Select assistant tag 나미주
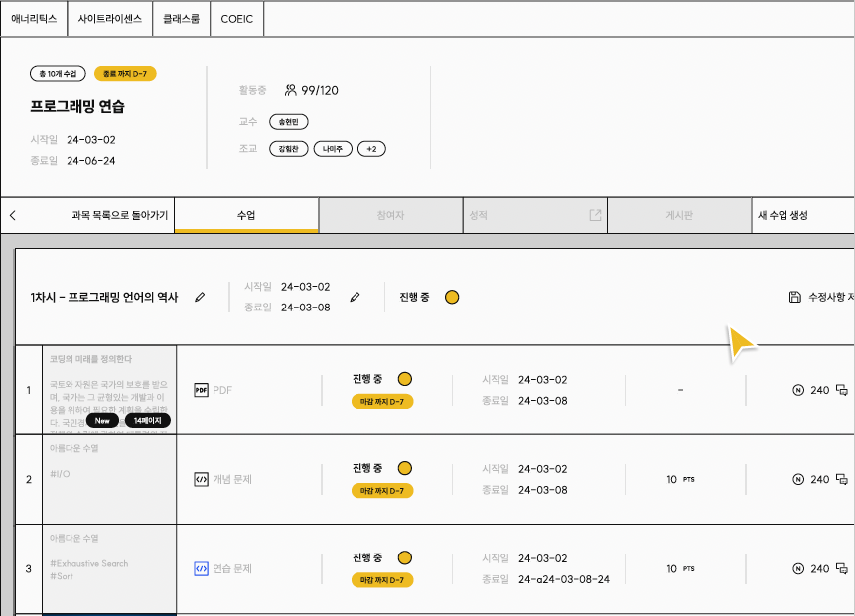 (333, 149)
